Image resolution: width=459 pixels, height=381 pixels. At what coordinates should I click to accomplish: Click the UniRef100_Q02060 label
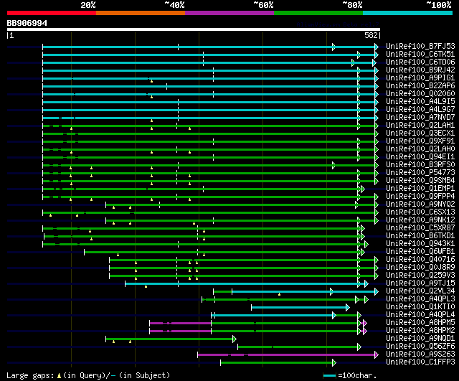(x=420, y=94)
